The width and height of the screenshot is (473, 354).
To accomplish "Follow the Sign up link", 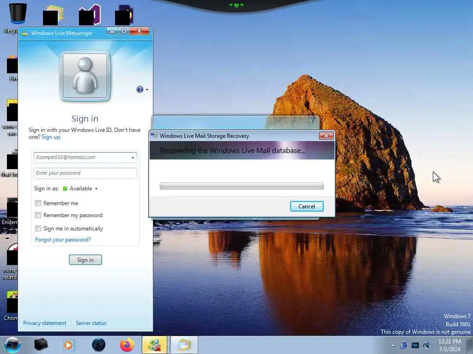I will pyautogui.click(x=51, y=137).
